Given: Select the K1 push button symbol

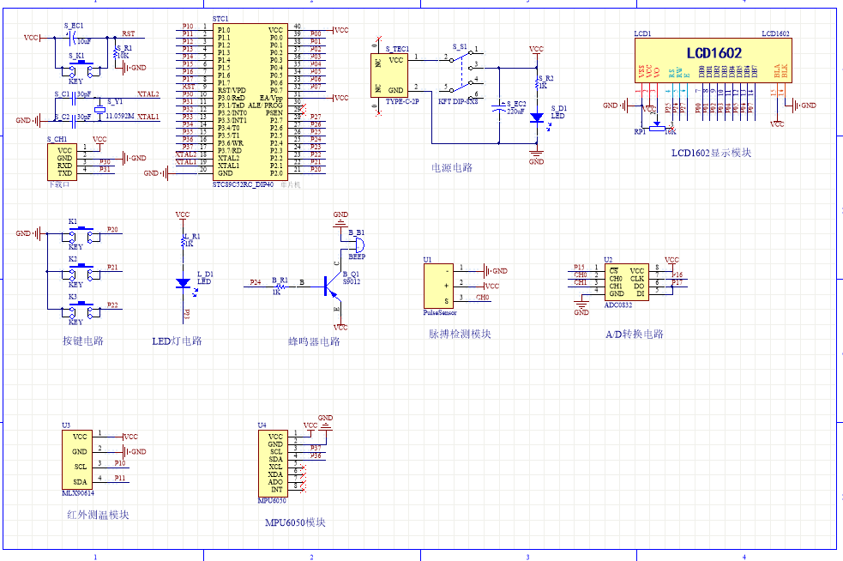Looking at the screenshot, I should pos(81,234).
